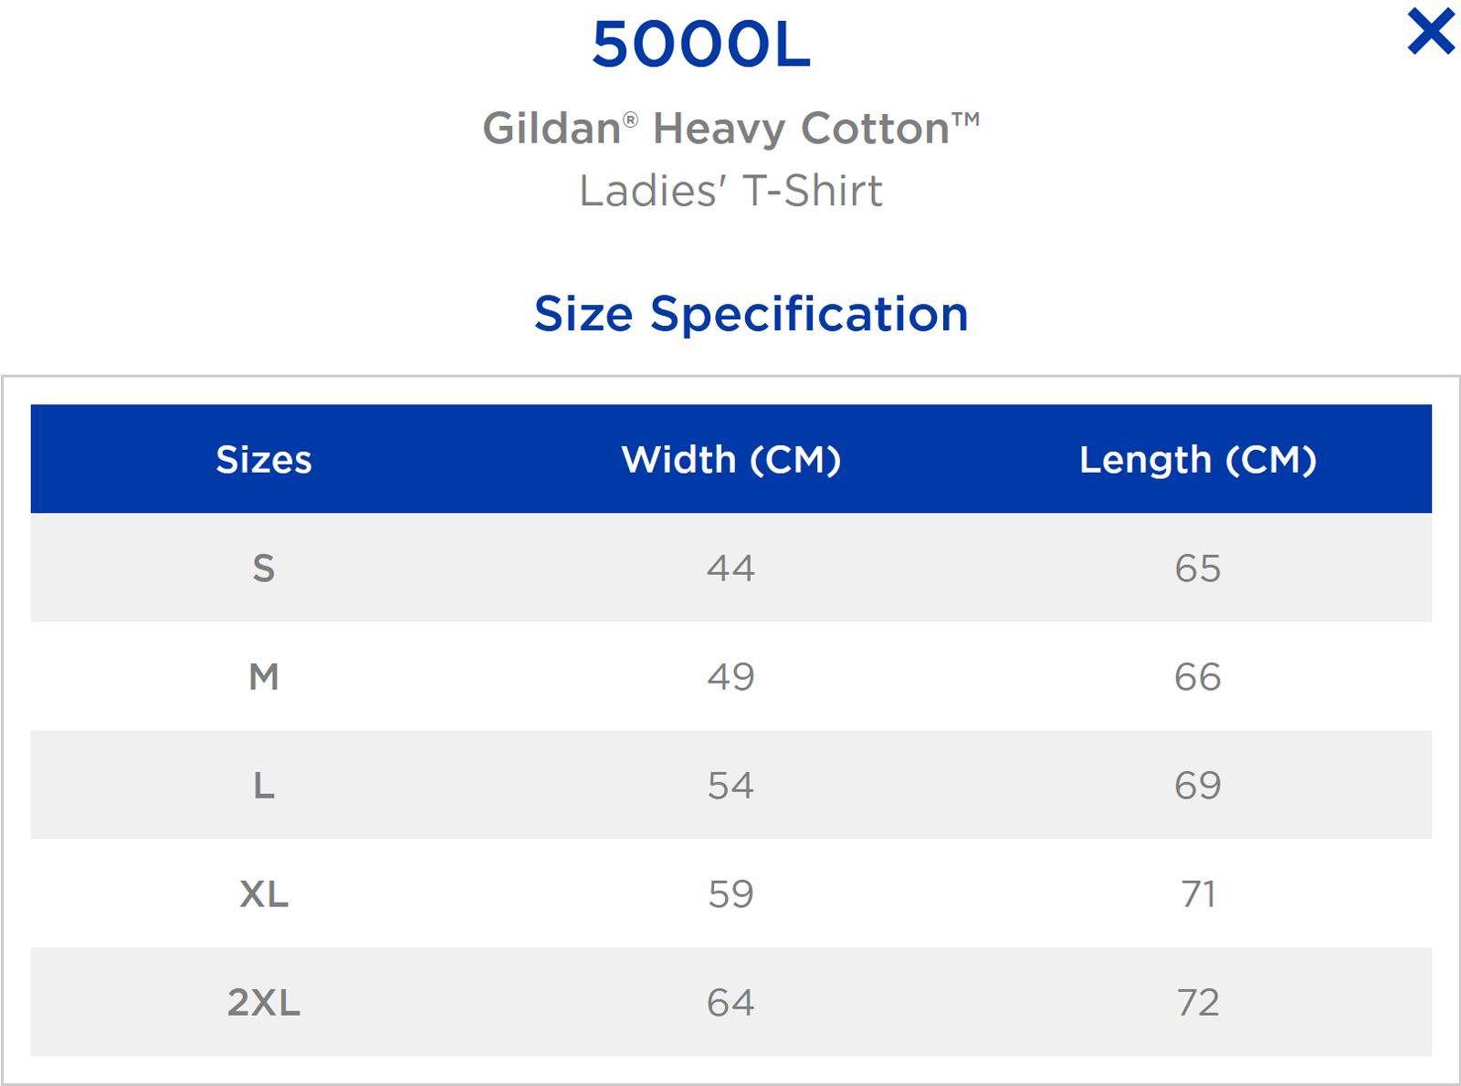Click length value 71 for size XL

[1197, 893]
